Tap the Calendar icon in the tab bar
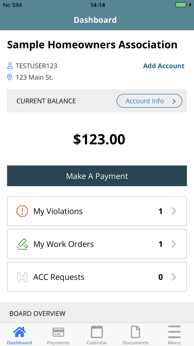This screenshot has width=194, height=346. [x=97, y=331]
